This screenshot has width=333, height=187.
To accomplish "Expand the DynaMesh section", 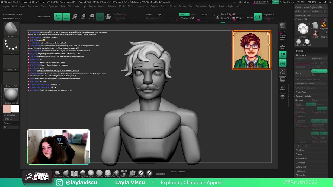I will click(300, 167).
